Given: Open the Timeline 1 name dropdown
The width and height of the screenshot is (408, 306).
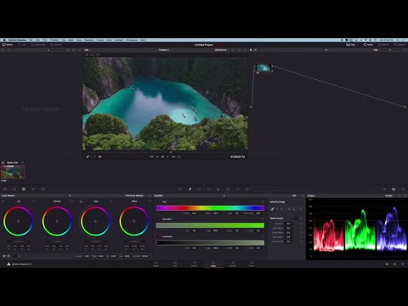Looking at the screenshot, I should 164,50.
